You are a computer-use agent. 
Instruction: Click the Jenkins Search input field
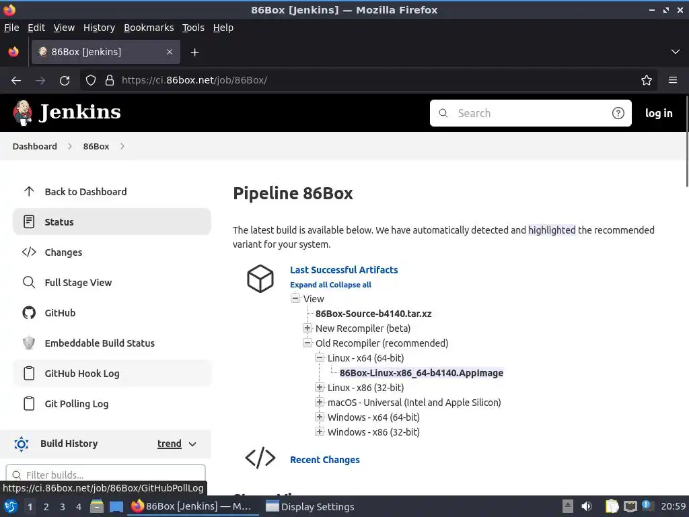point(530,113)
